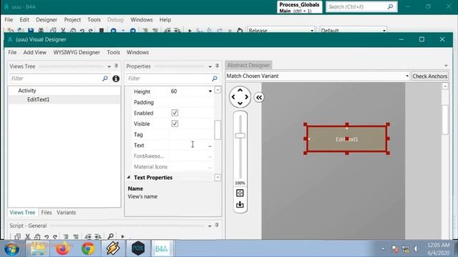458x257 pixels.
Task: Pin the Properties panel
Action: (x=217, y=66)
